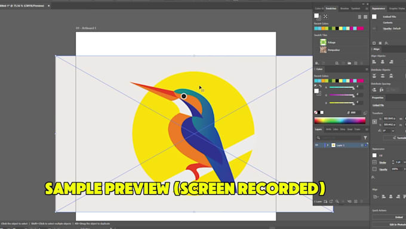Select the Layer 1 name row

(341, 145)
